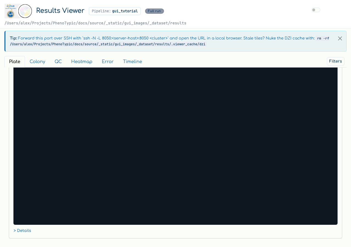Dismiss the SSH tip banner

pyautogui.click(x=340, y=38)
